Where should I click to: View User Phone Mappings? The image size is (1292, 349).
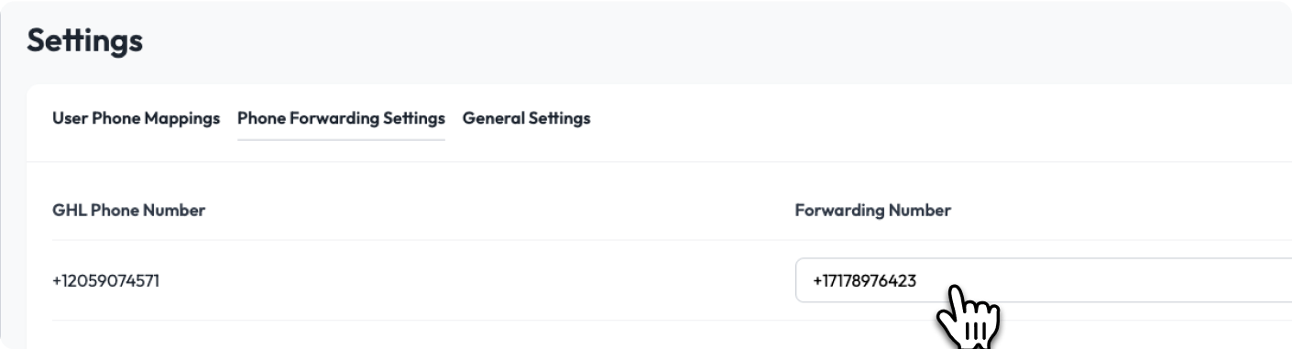coord(137,118)
